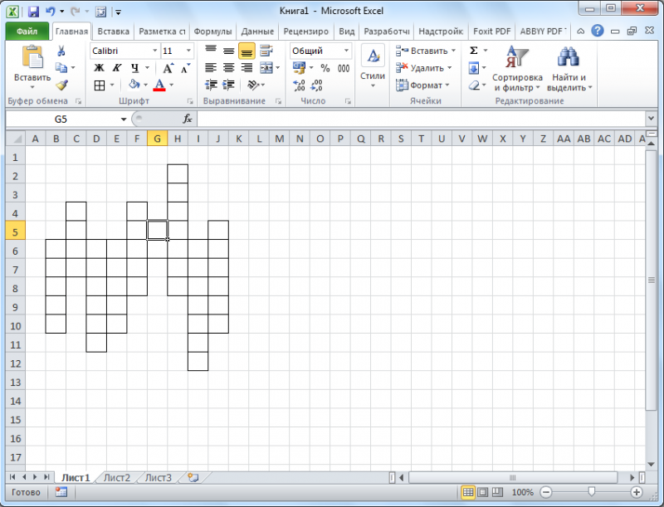Click the Accounting number format icon
Screen dimensions: 664x507
299,68
